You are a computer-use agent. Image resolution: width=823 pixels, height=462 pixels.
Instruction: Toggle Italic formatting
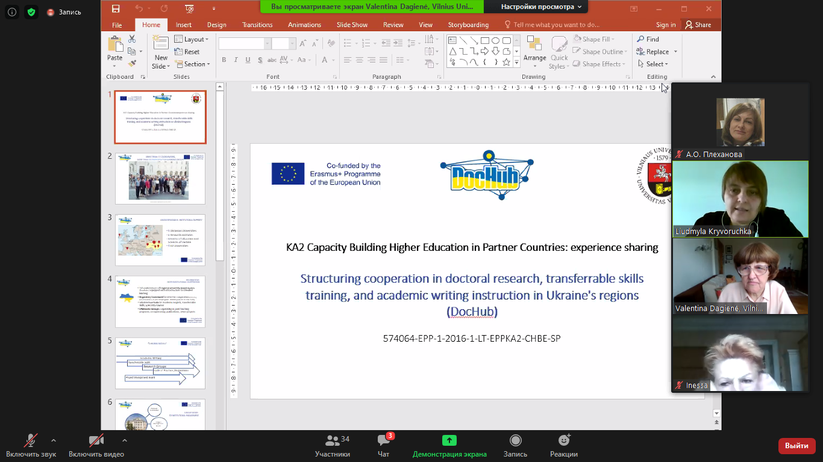[x=236, y=60]
